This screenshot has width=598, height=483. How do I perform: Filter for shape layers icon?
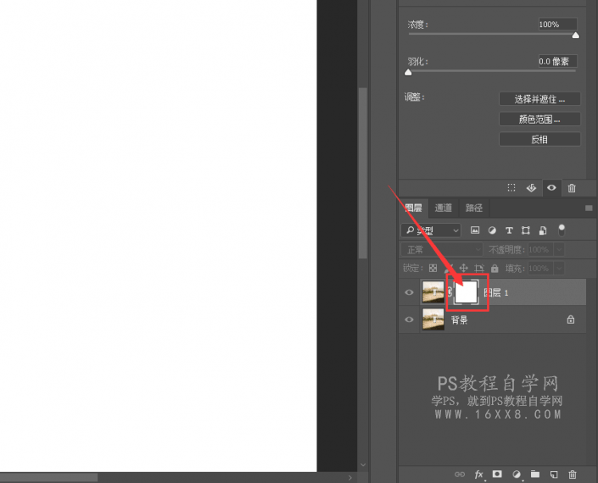526,230
